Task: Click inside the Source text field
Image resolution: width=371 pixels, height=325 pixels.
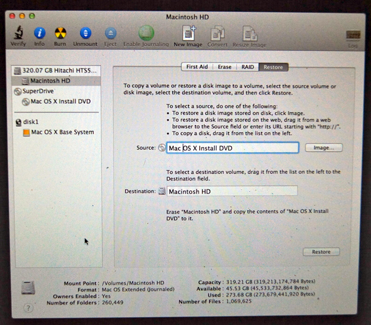Action: pyautogui.click(x=233, y=148)
